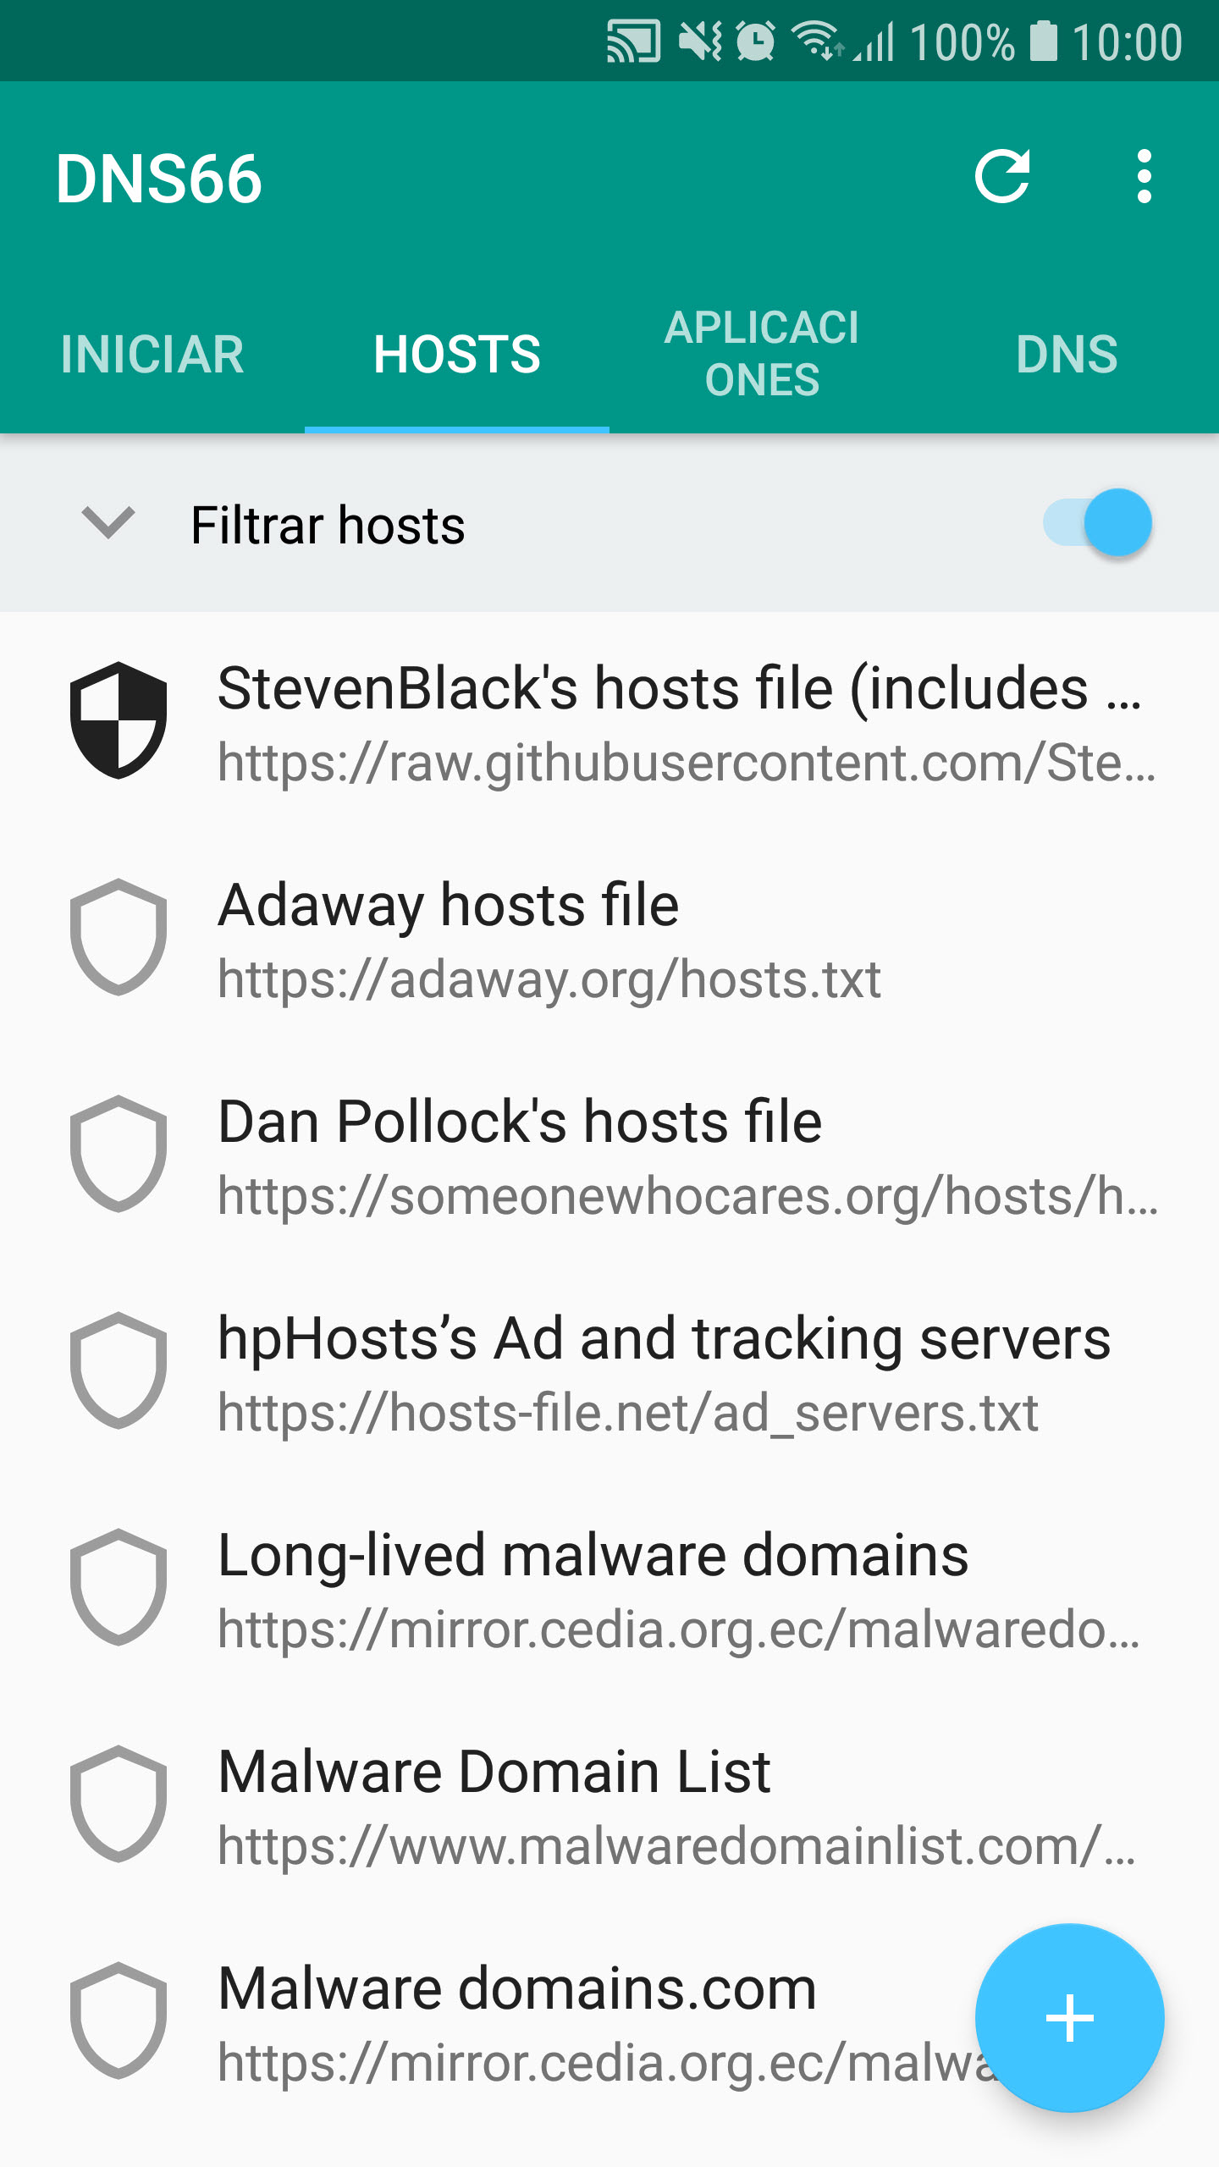The height and width of the screenshot is (2167, 1219).
Task: Toggle the Filtrar hosts switch
Action: coord(1097,523)
